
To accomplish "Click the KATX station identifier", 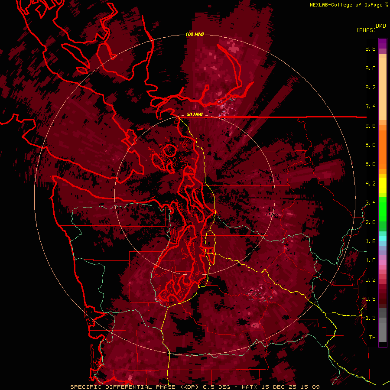I will [250, 387].
